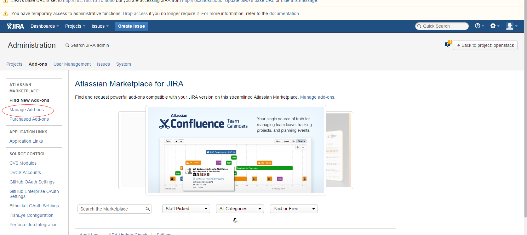Click the JIRA logo in header
This screenshot has height=235, width=527.
[x=15, y=26]
